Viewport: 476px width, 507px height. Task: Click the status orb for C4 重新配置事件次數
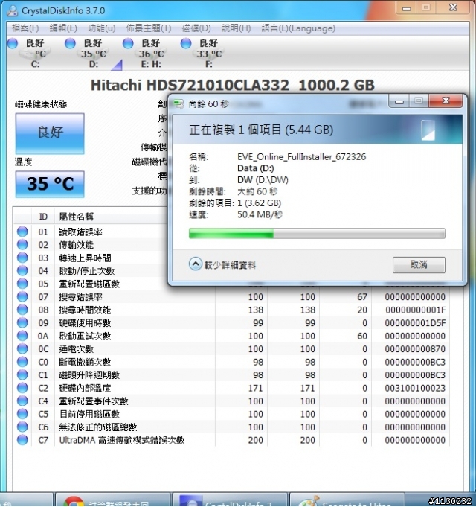22,401
